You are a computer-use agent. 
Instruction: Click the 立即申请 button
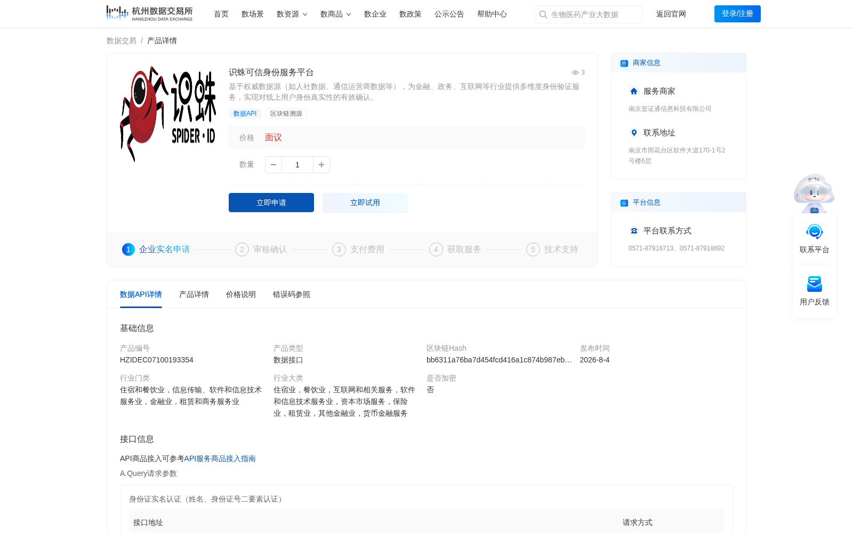coord(271,203)
